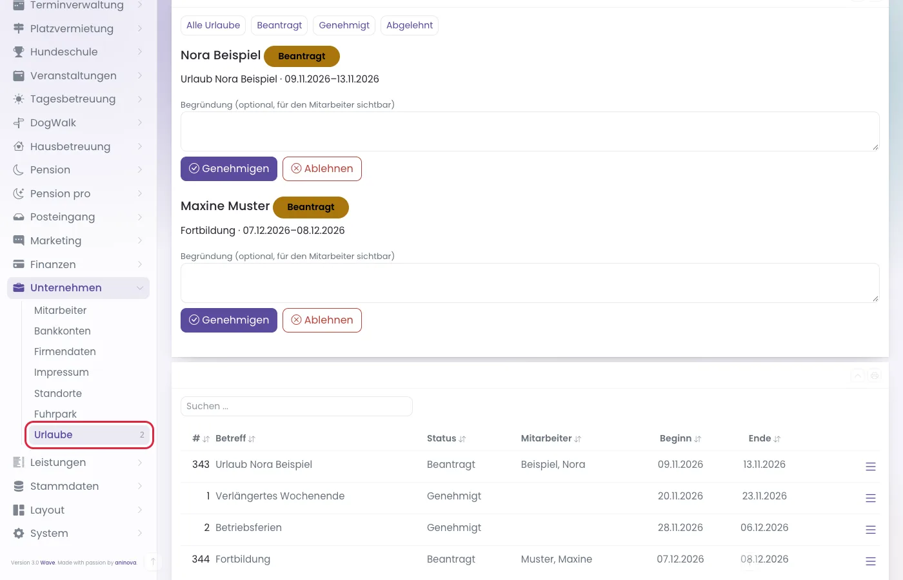The height and width of the screenshot is (580, 903).
Task: Open Mitarbeiter under Unternehmen
Action: coord(60,310)
